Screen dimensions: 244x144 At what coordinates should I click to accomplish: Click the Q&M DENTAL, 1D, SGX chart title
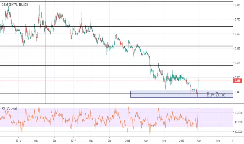coord(15,5)
